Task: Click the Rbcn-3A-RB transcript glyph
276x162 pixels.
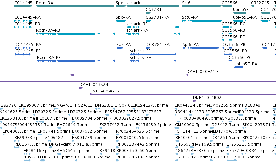Action: 75,34
